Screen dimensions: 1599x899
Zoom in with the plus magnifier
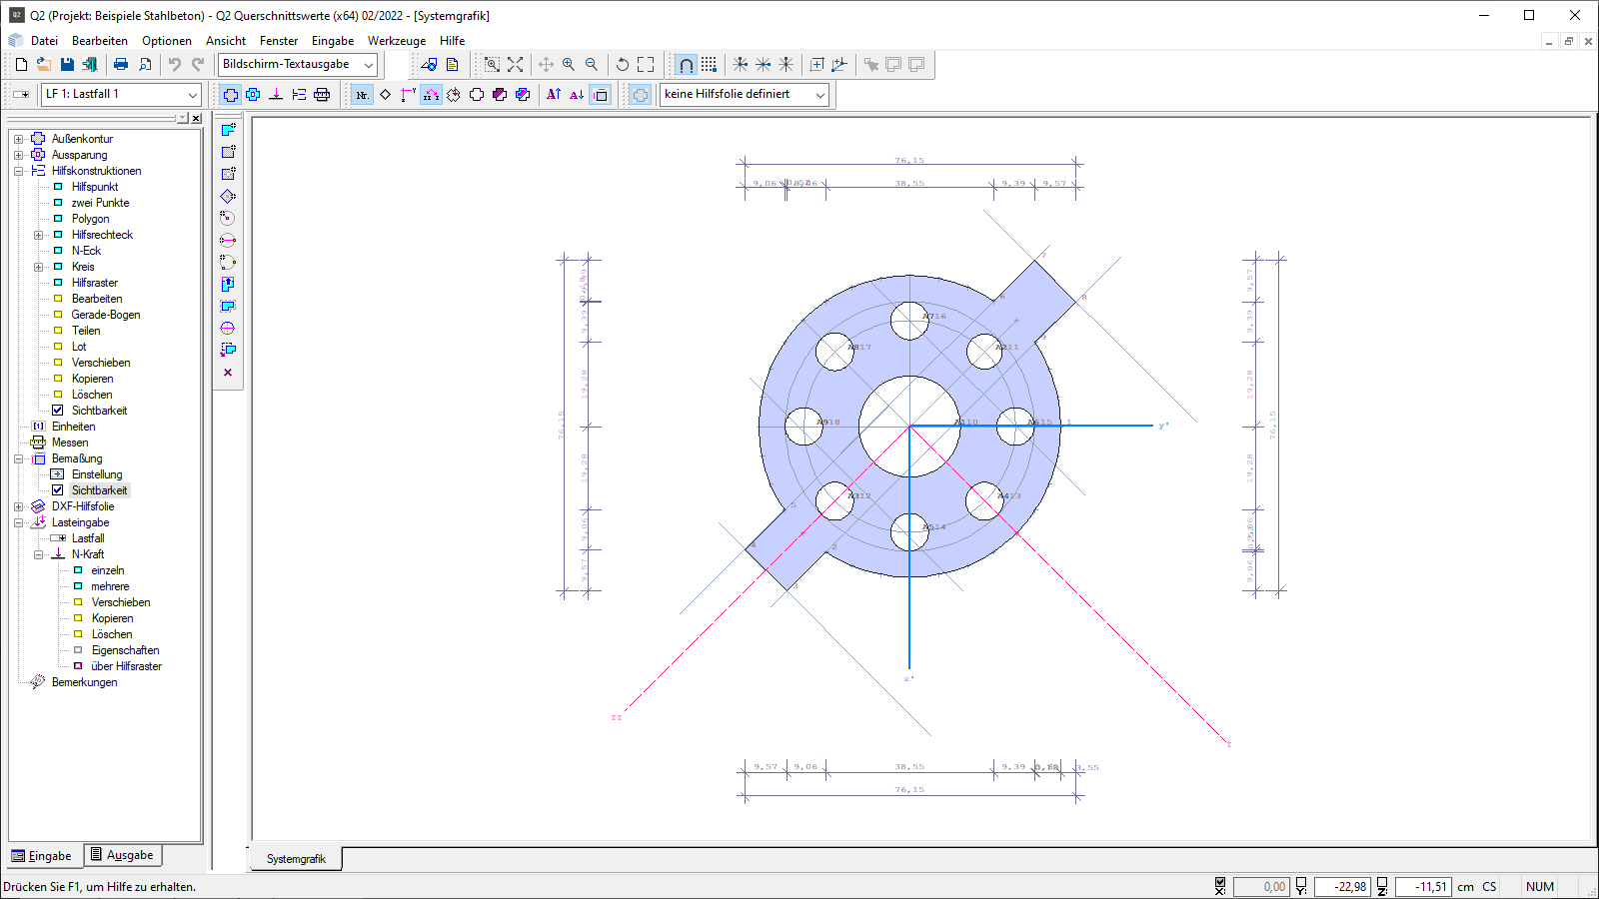(x=569, y=64)
